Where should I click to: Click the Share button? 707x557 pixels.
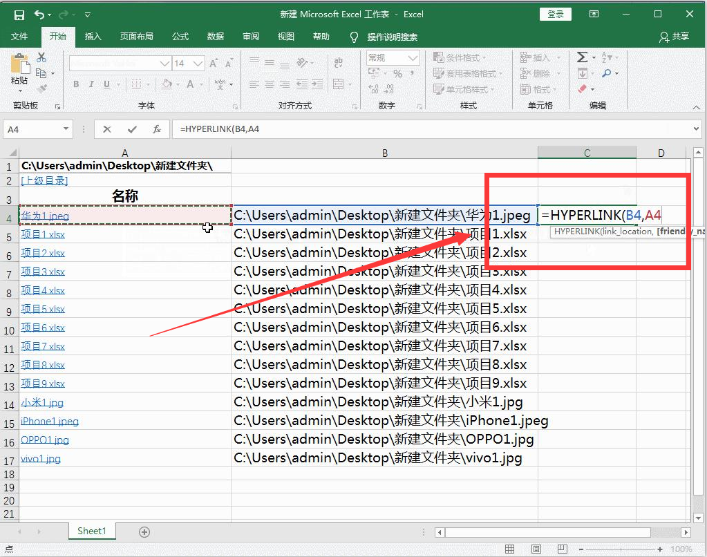674,37
